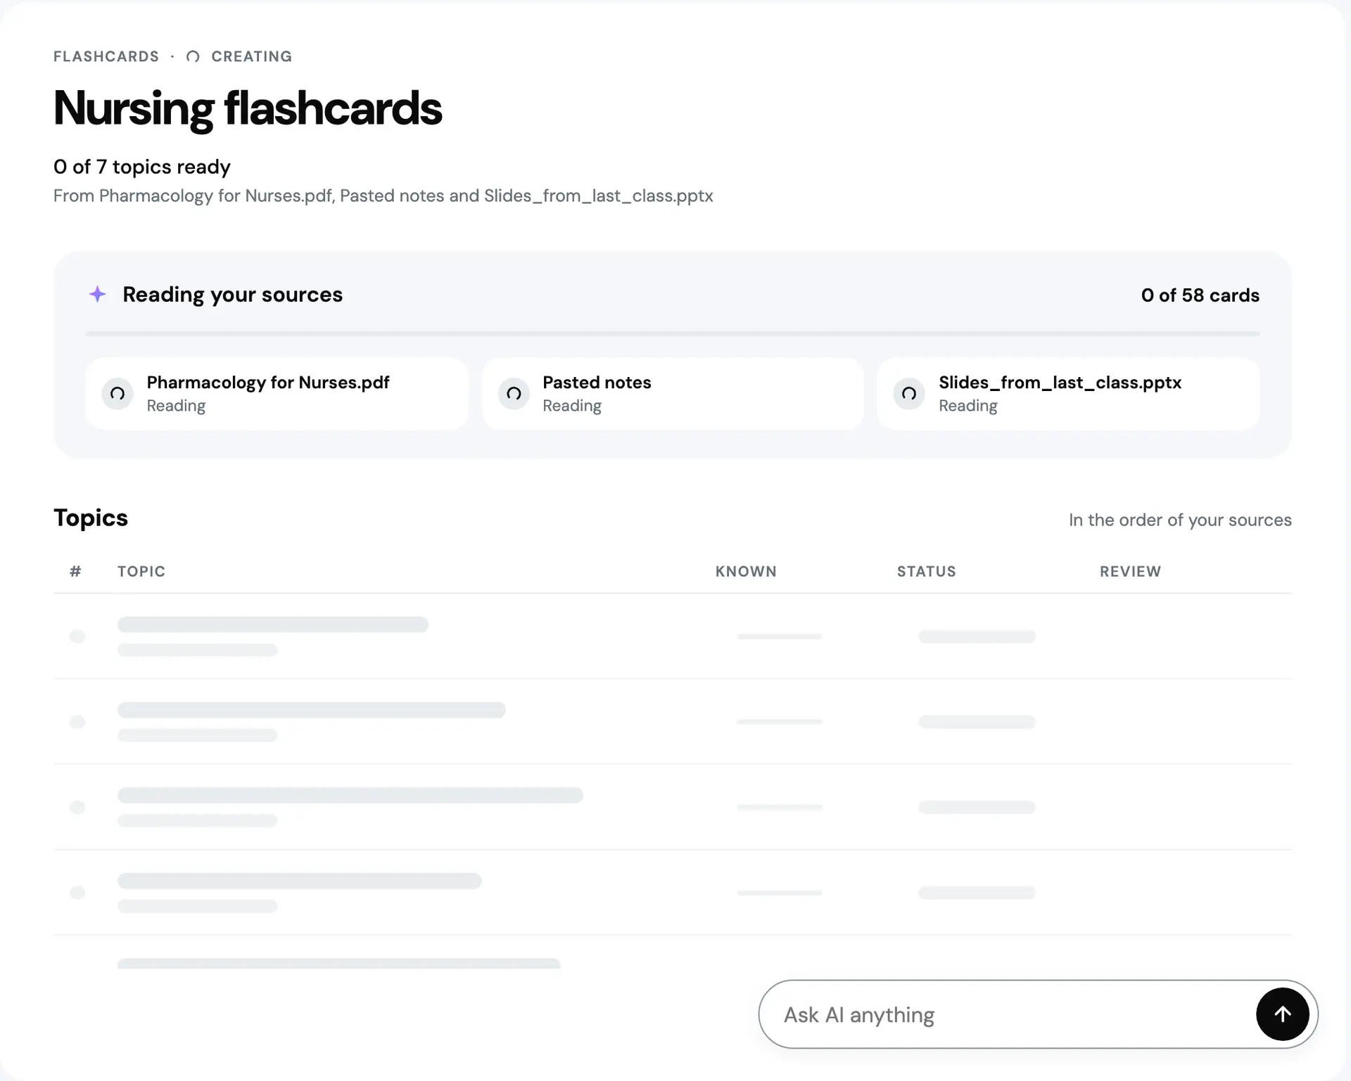Click the spinner icon on Pharmacology for Nurses.pdf

coord(118,393)
